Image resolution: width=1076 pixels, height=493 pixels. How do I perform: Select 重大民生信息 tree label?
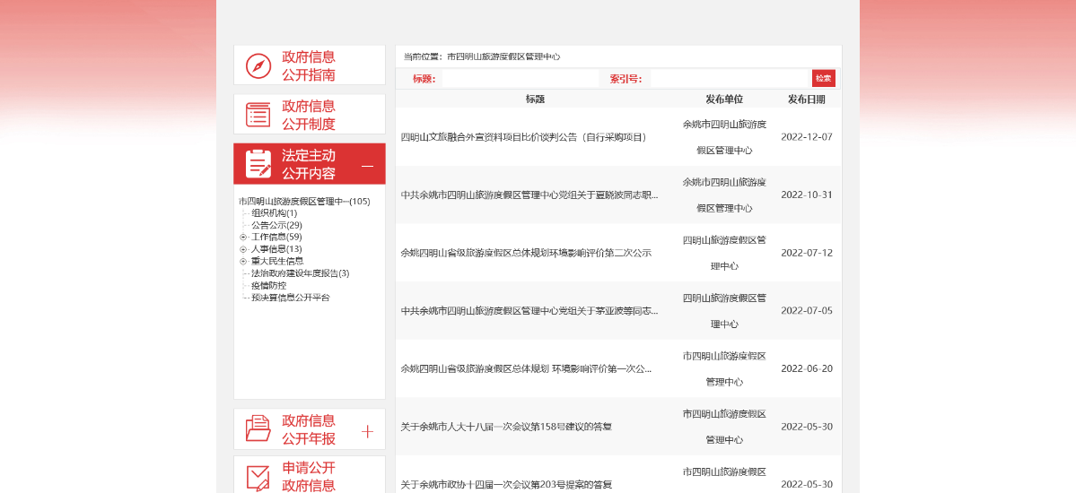[x=277, y=261]
